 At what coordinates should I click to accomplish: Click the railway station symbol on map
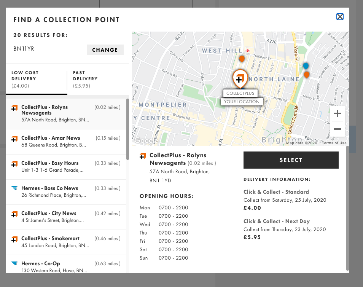(248, 51)
